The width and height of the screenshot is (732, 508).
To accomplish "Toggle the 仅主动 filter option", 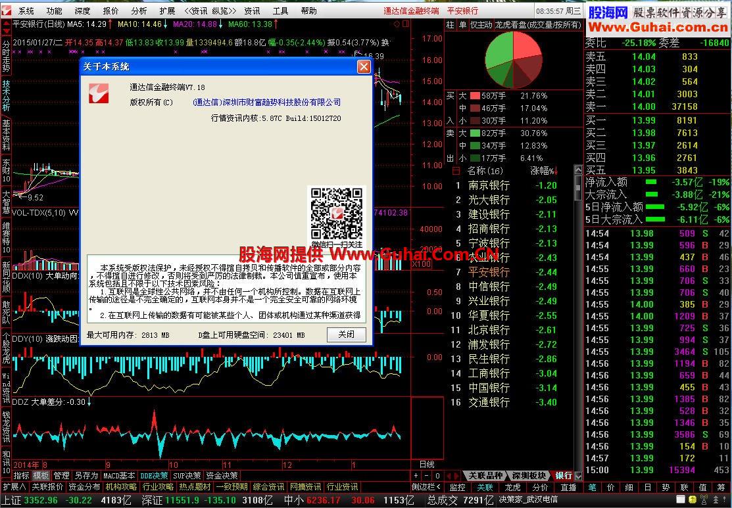I will click(x=481, y=25).
